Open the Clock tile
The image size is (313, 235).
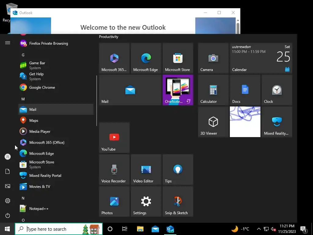[x=277, y=90]
